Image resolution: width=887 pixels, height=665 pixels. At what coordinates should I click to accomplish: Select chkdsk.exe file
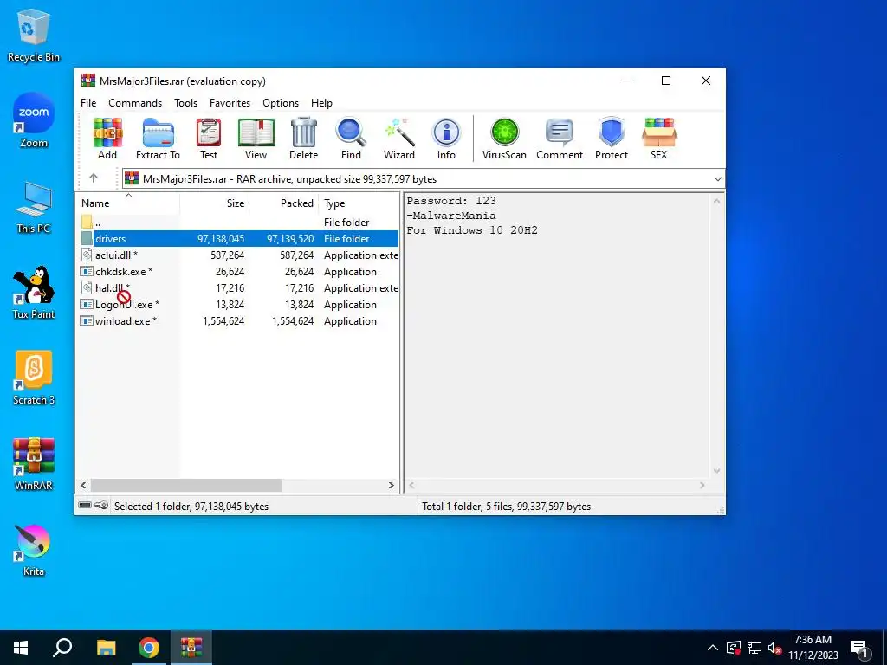[x=238, y=271]
